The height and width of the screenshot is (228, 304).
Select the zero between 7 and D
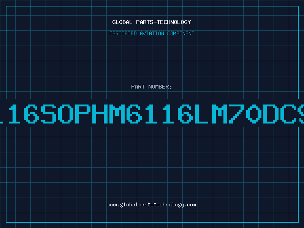253,114
